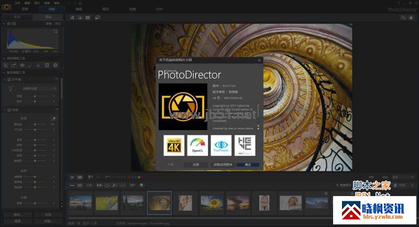Click 确定 in the about dialog

[x=248, y=165]
